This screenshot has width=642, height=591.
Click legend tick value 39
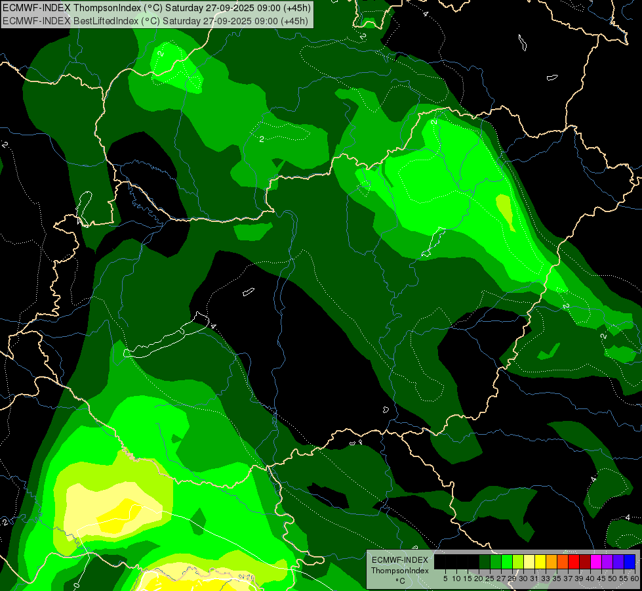(x=579, y=579)
